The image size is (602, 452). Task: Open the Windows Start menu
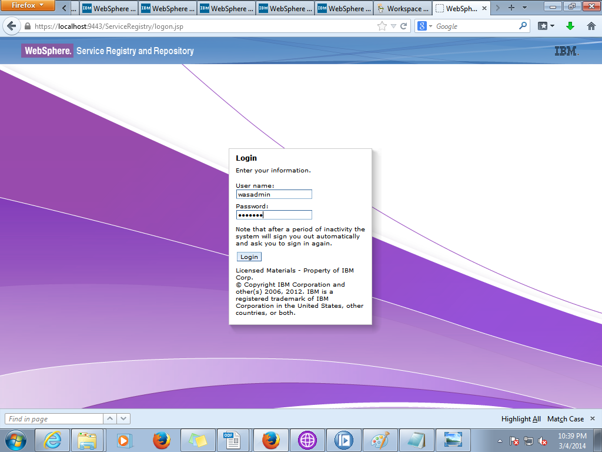[16, 440]
